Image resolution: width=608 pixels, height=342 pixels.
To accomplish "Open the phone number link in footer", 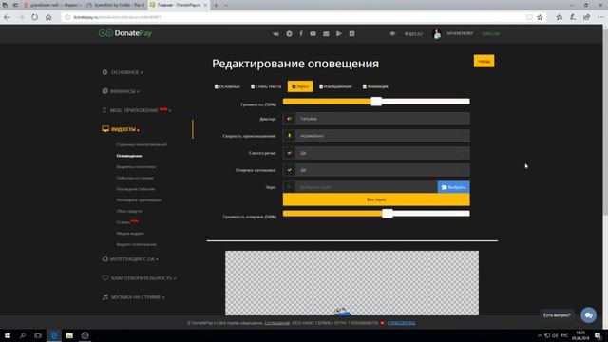I will tap(401, 323).
